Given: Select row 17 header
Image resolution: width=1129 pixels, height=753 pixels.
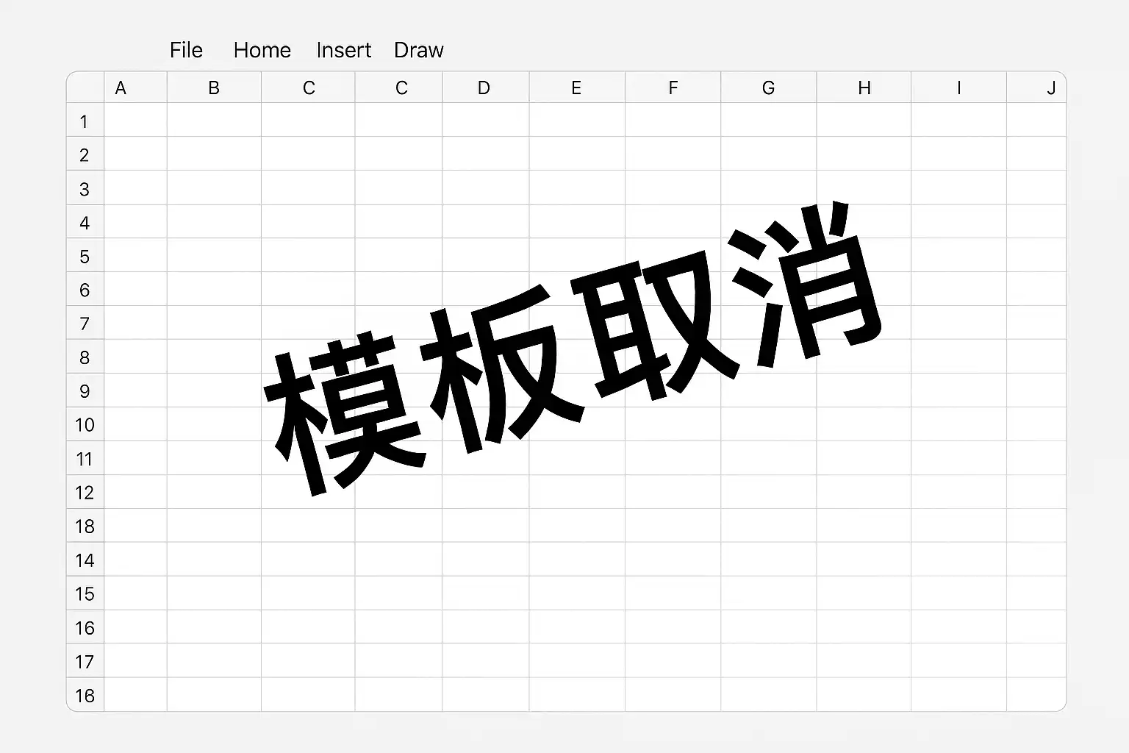Looking at the screenshot, I should 85,661.
